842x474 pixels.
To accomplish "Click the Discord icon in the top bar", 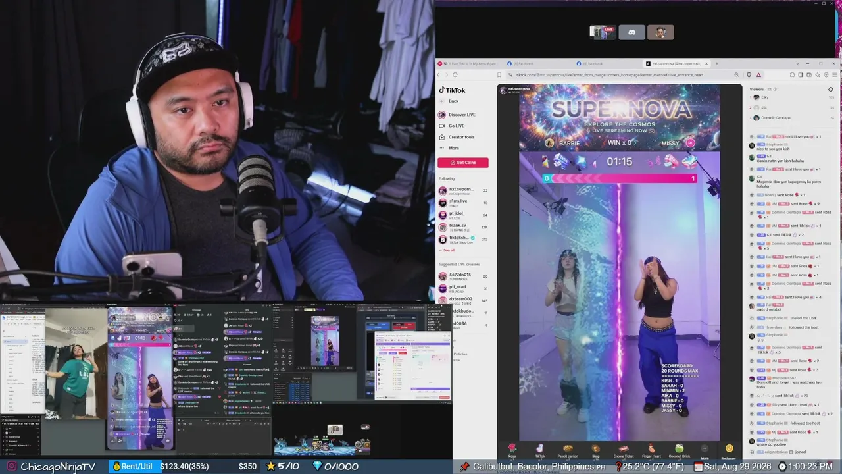I will point(631,32).
